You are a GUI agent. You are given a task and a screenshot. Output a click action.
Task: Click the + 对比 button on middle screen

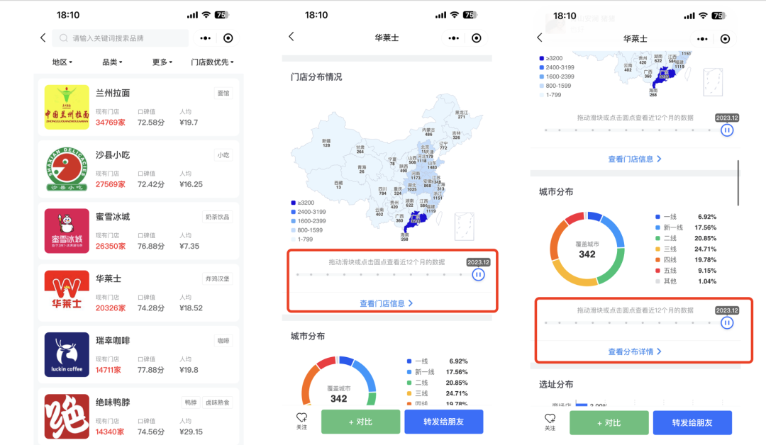pyautogui.click(x=360, y=422)
